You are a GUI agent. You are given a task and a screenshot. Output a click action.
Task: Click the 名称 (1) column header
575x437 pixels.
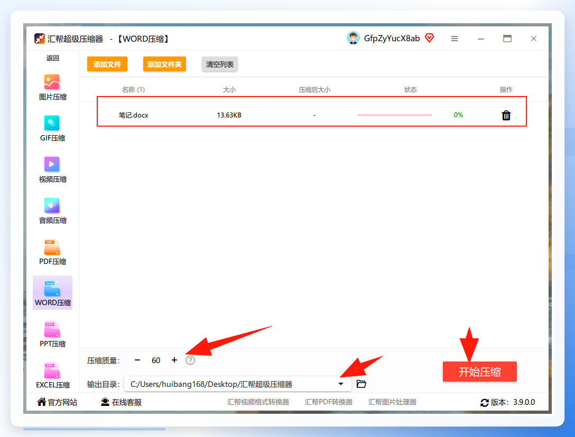click(134, 90)
